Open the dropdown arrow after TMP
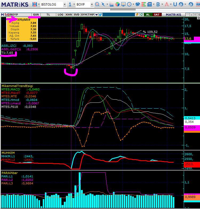200x209 pixels. click(97, 15)
